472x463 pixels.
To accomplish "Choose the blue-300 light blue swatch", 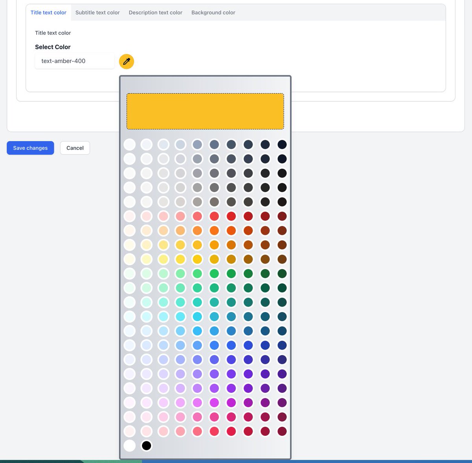I will coord(181,345).
